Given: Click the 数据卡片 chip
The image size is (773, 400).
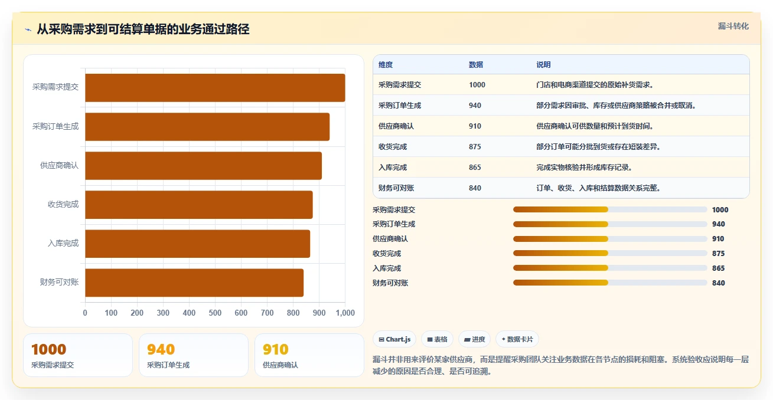Looking at the screenshot, I should pos(517,339).
